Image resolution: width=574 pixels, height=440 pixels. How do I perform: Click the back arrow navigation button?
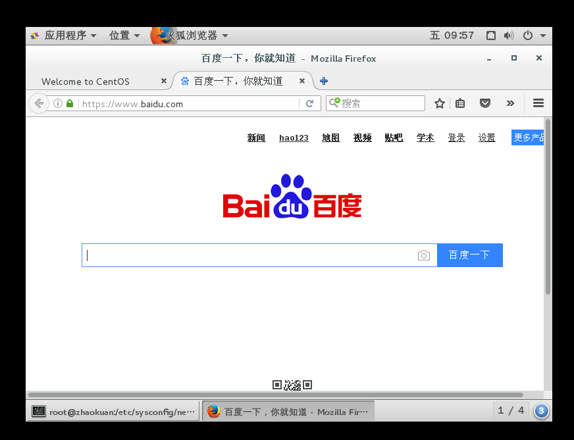click(39, 103)
